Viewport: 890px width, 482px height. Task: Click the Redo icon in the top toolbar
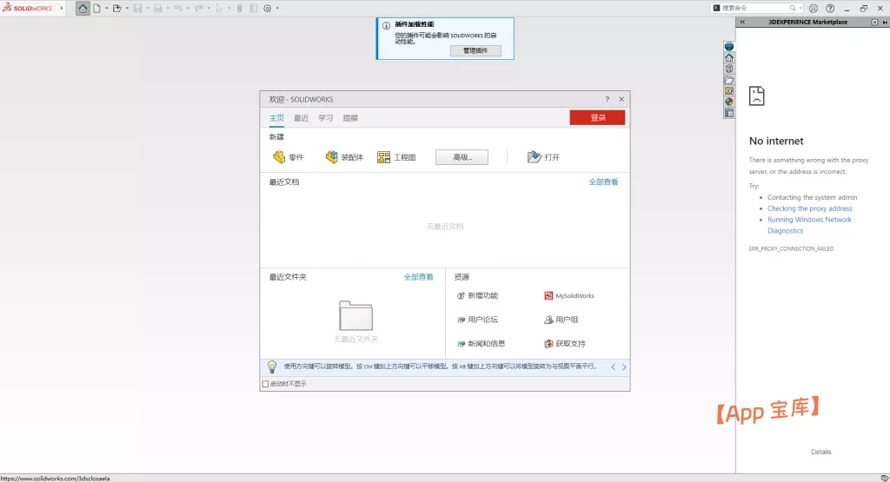[199, 9]
